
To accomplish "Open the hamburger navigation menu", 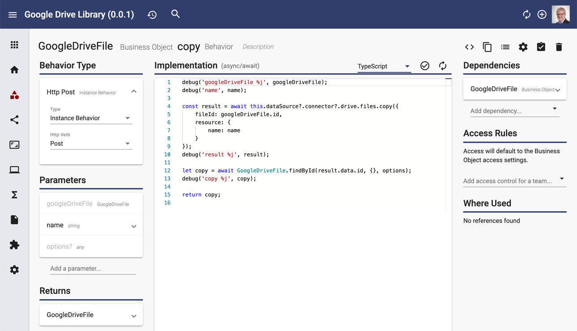I will [13, 15].
